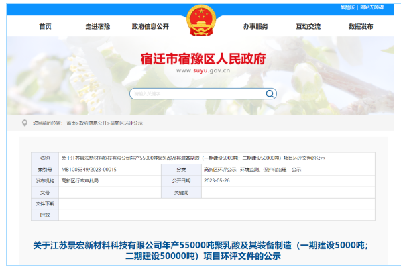Click the 时效 label cell
The height and width of the screenshot is (267, 401).
point(45,215)
